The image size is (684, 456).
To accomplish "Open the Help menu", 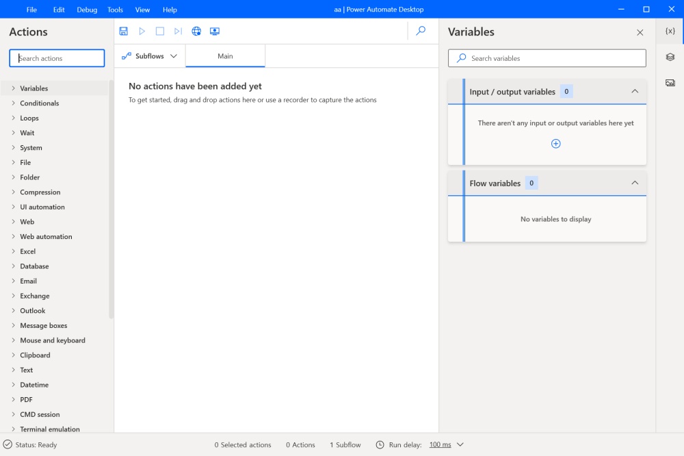I will [170, 10].
